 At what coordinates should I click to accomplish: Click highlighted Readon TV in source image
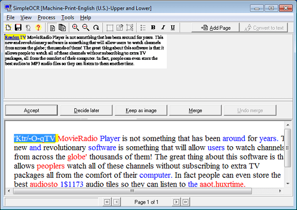(x=15, y=37)
